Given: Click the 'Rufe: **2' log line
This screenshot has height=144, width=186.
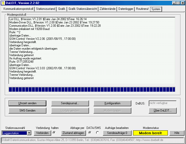Looking at the screenshot, I should click(x=15, y=32).
